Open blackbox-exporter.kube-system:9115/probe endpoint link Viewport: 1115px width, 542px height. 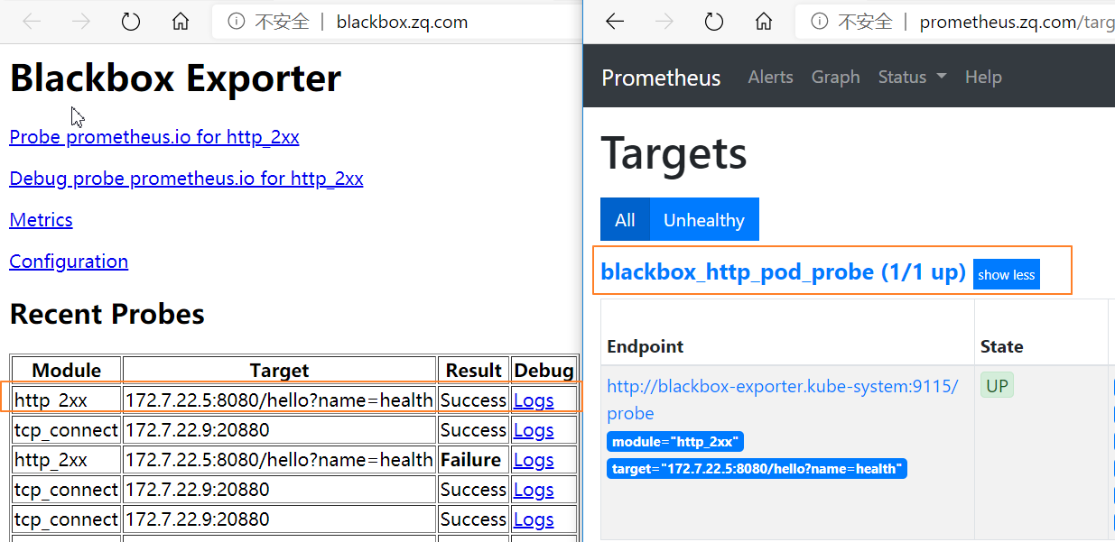[782, 400]
